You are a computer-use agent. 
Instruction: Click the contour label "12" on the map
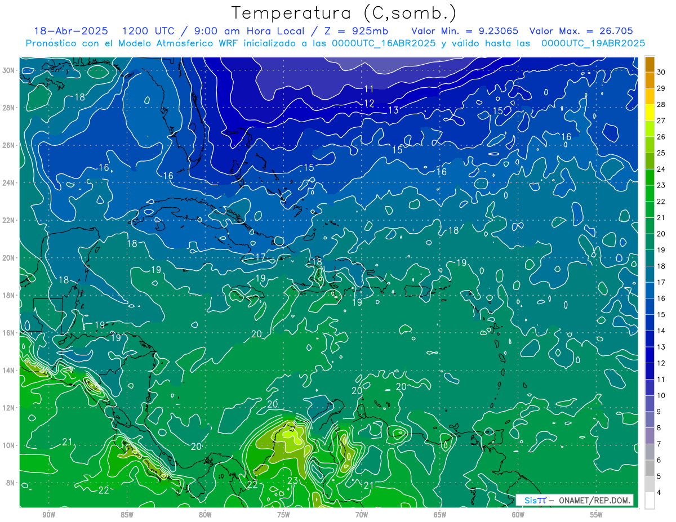369,103
